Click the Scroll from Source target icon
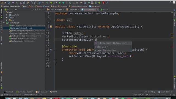 (32, 10)
